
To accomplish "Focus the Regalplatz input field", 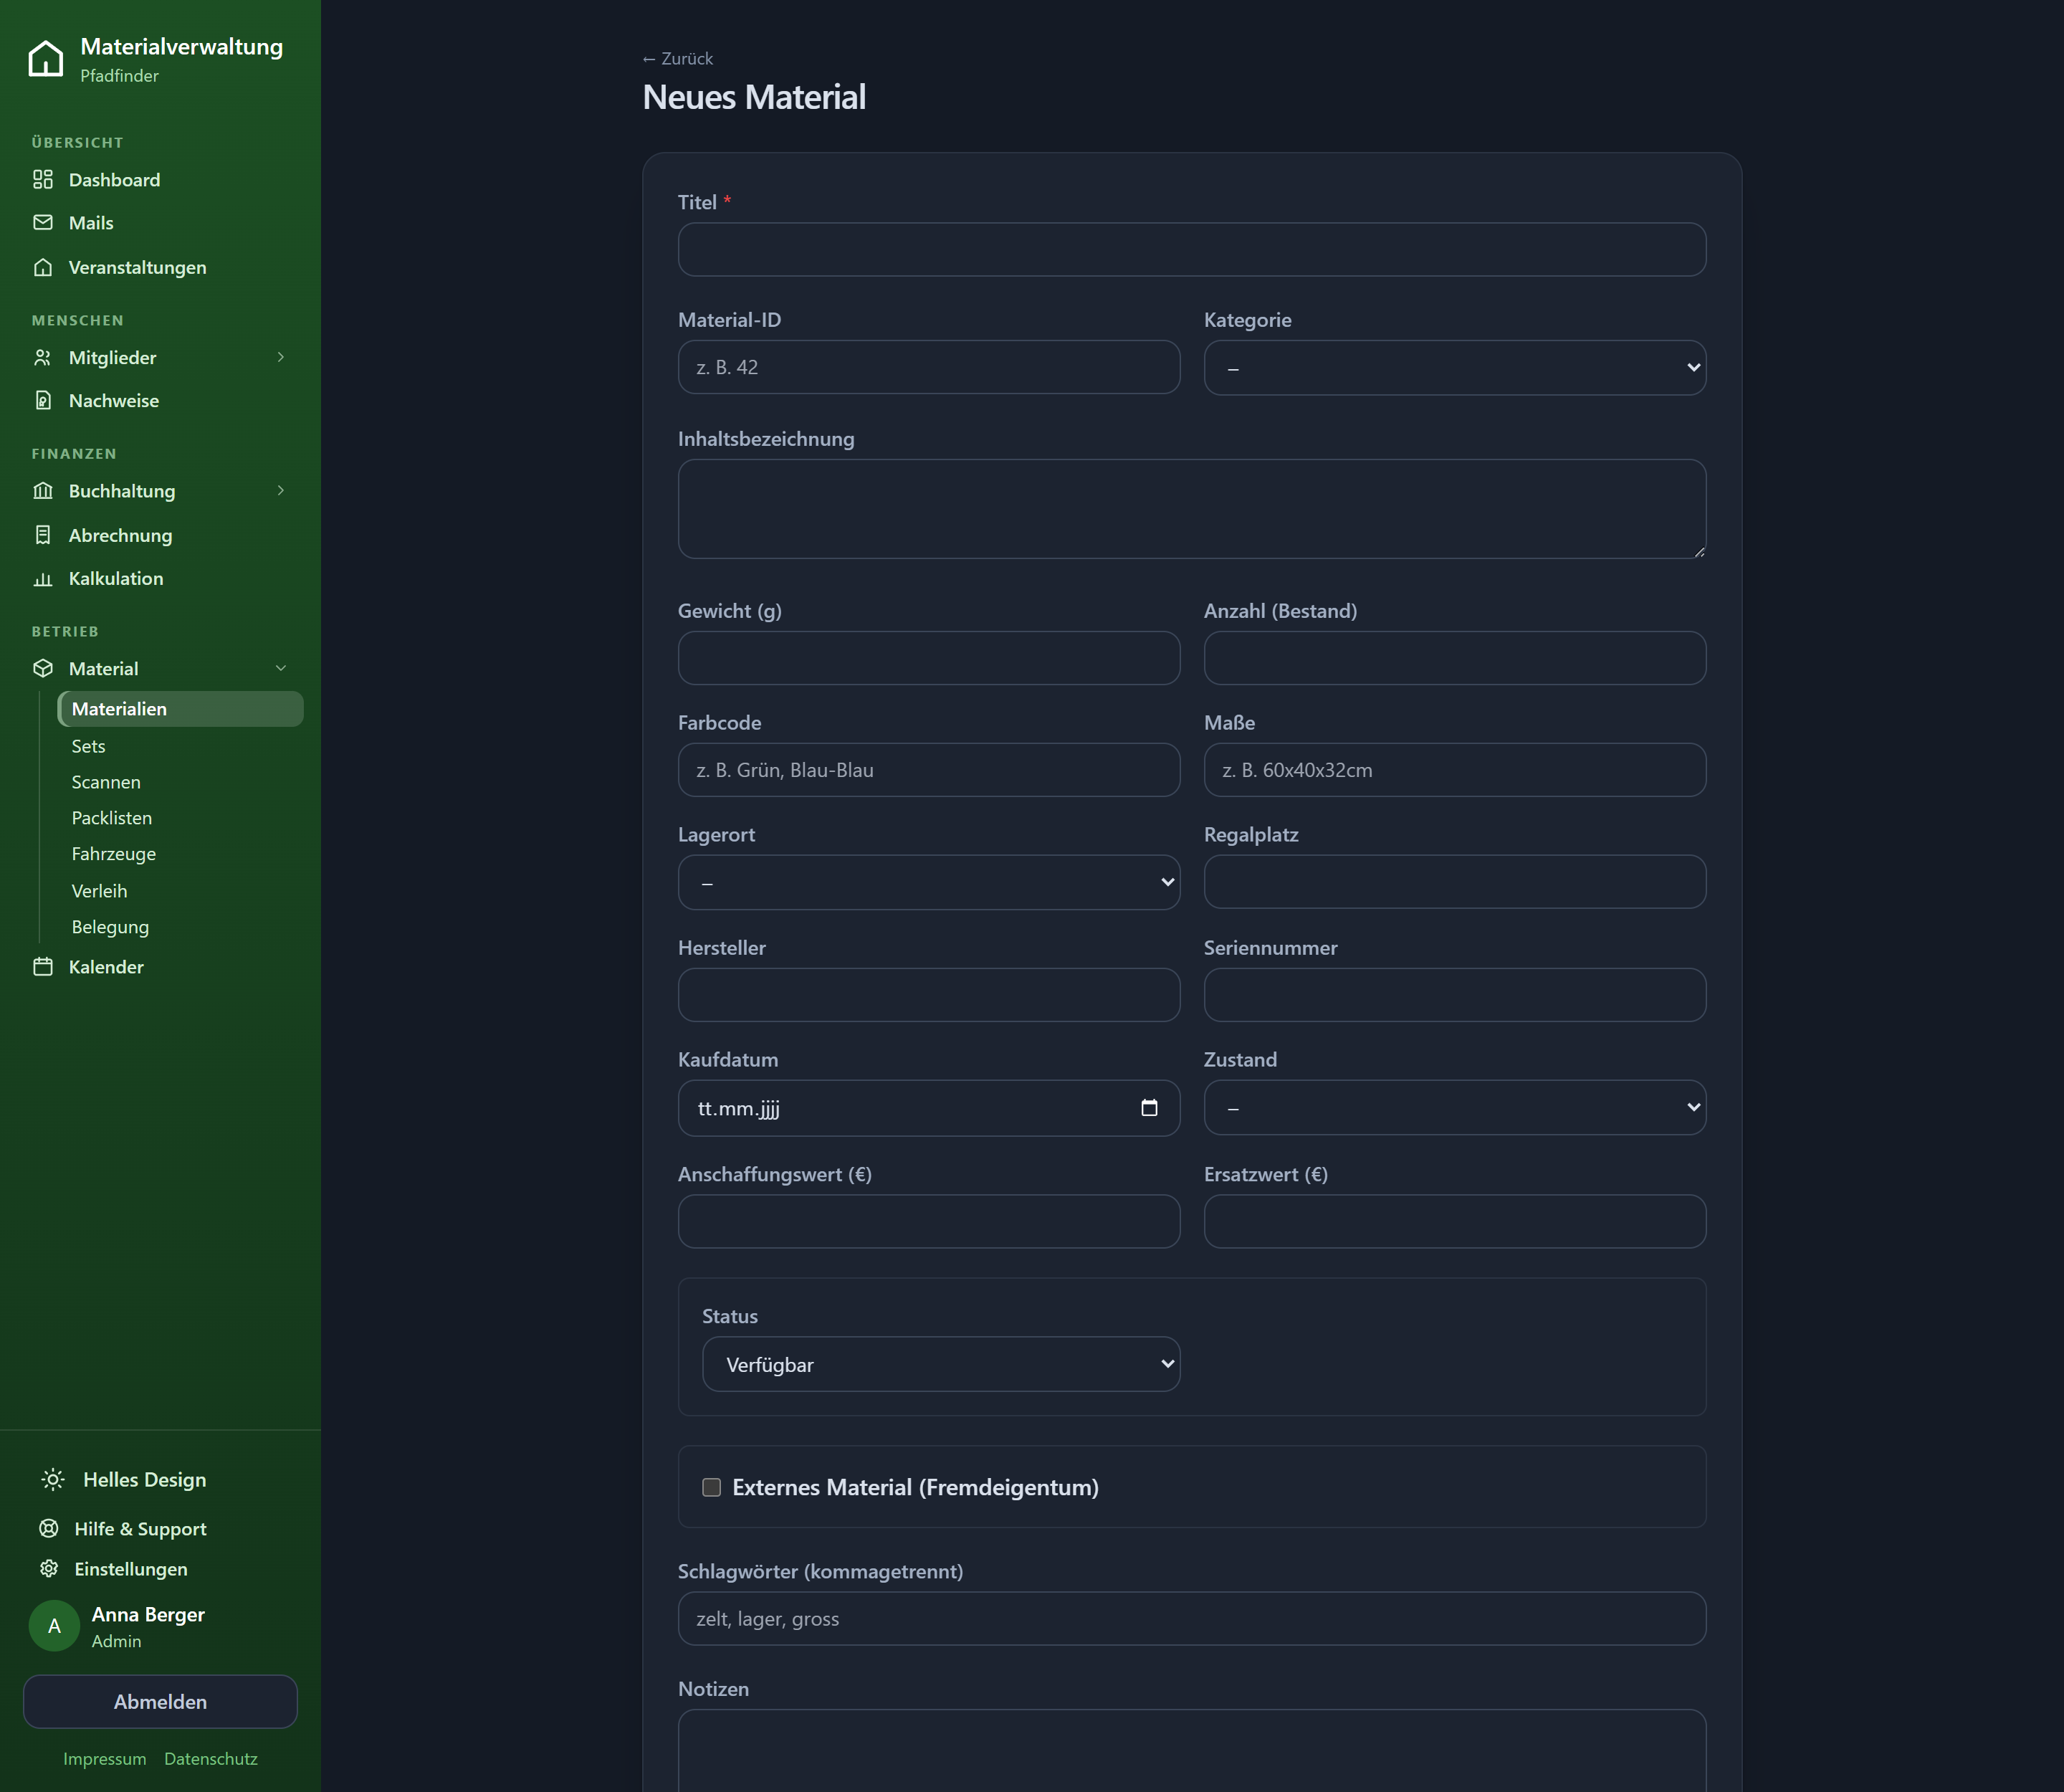I will [1455, 882].
